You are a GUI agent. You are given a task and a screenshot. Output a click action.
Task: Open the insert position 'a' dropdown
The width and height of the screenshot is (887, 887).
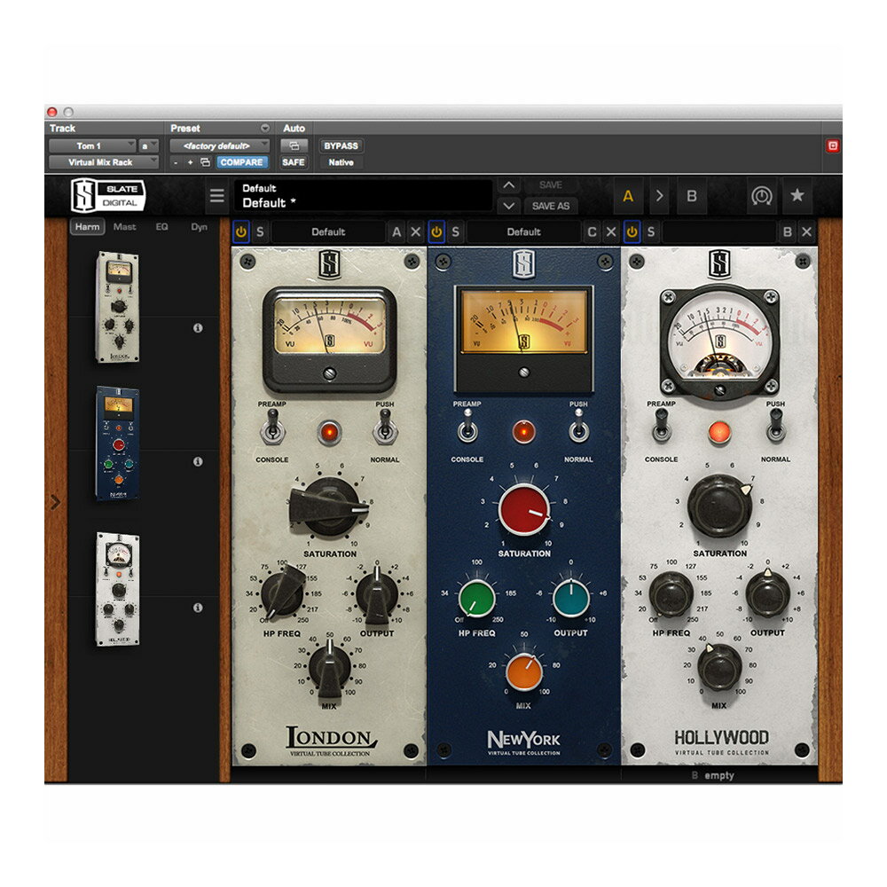148,146
